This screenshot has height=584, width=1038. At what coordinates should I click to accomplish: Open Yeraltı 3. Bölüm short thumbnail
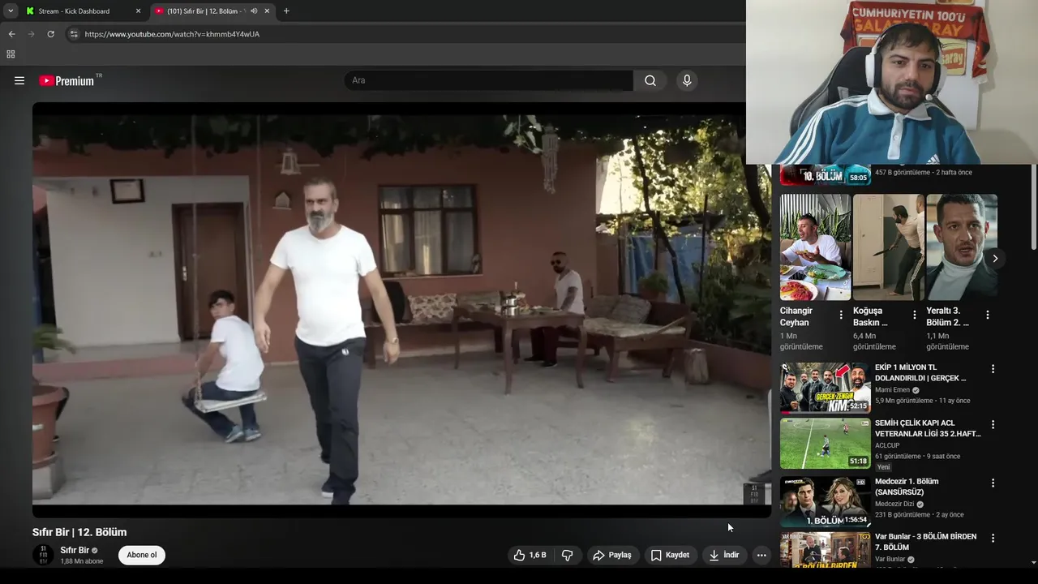[x=962, y=247]
